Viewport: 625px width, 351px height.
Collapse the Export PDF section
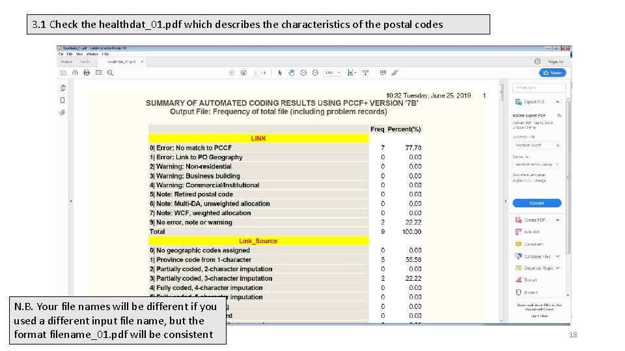557,102
